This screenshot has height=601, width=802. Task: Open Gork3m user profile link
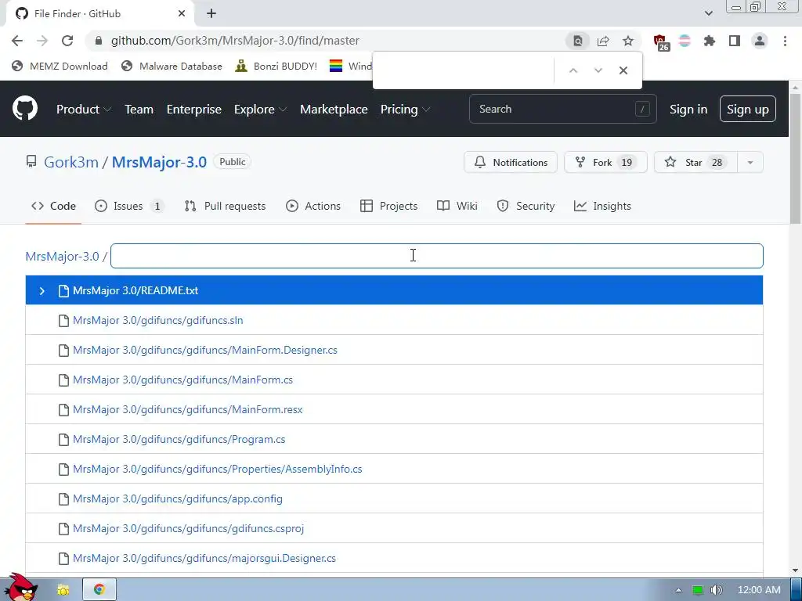tap(71, 162)
